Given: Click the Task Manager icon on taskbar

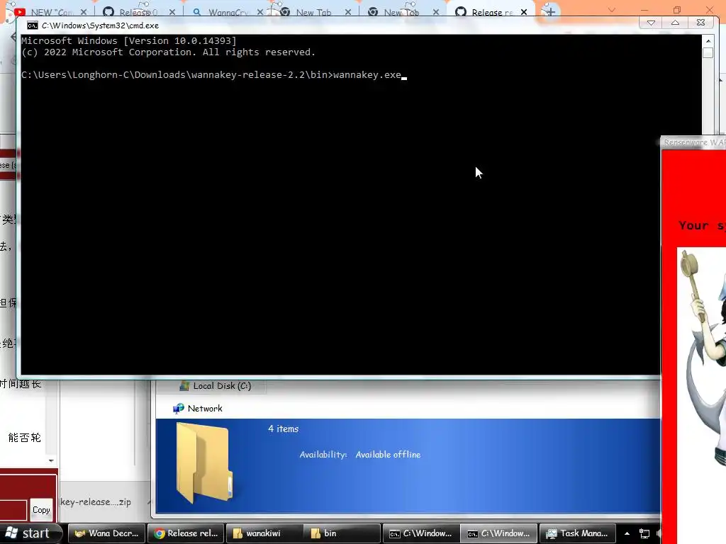Looking at the screenshot, I should (x=551, y=533).
